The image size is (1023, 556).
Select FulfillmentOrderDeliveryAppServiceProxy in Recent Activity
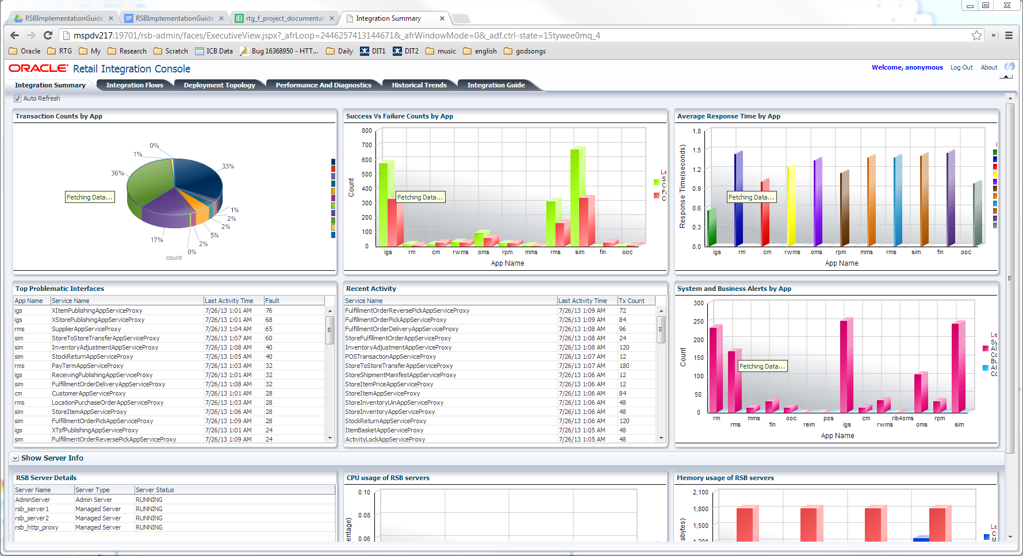[x=500, y=329]
